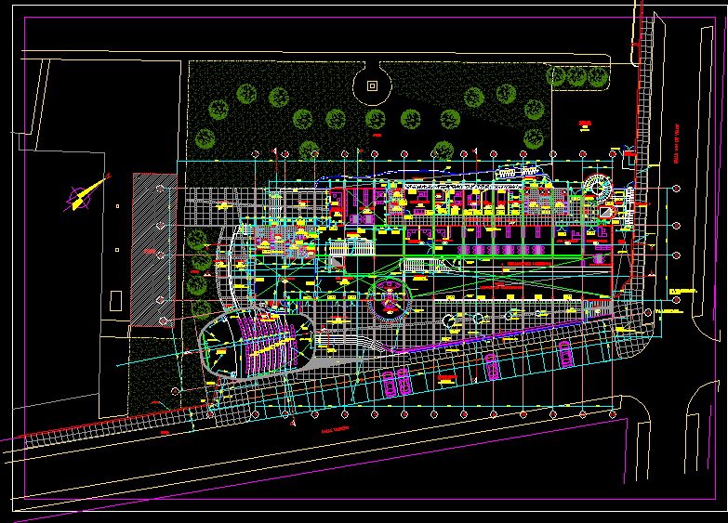Click the vertical red street label on right road
The image size is (728, 523).
point(678,143)
